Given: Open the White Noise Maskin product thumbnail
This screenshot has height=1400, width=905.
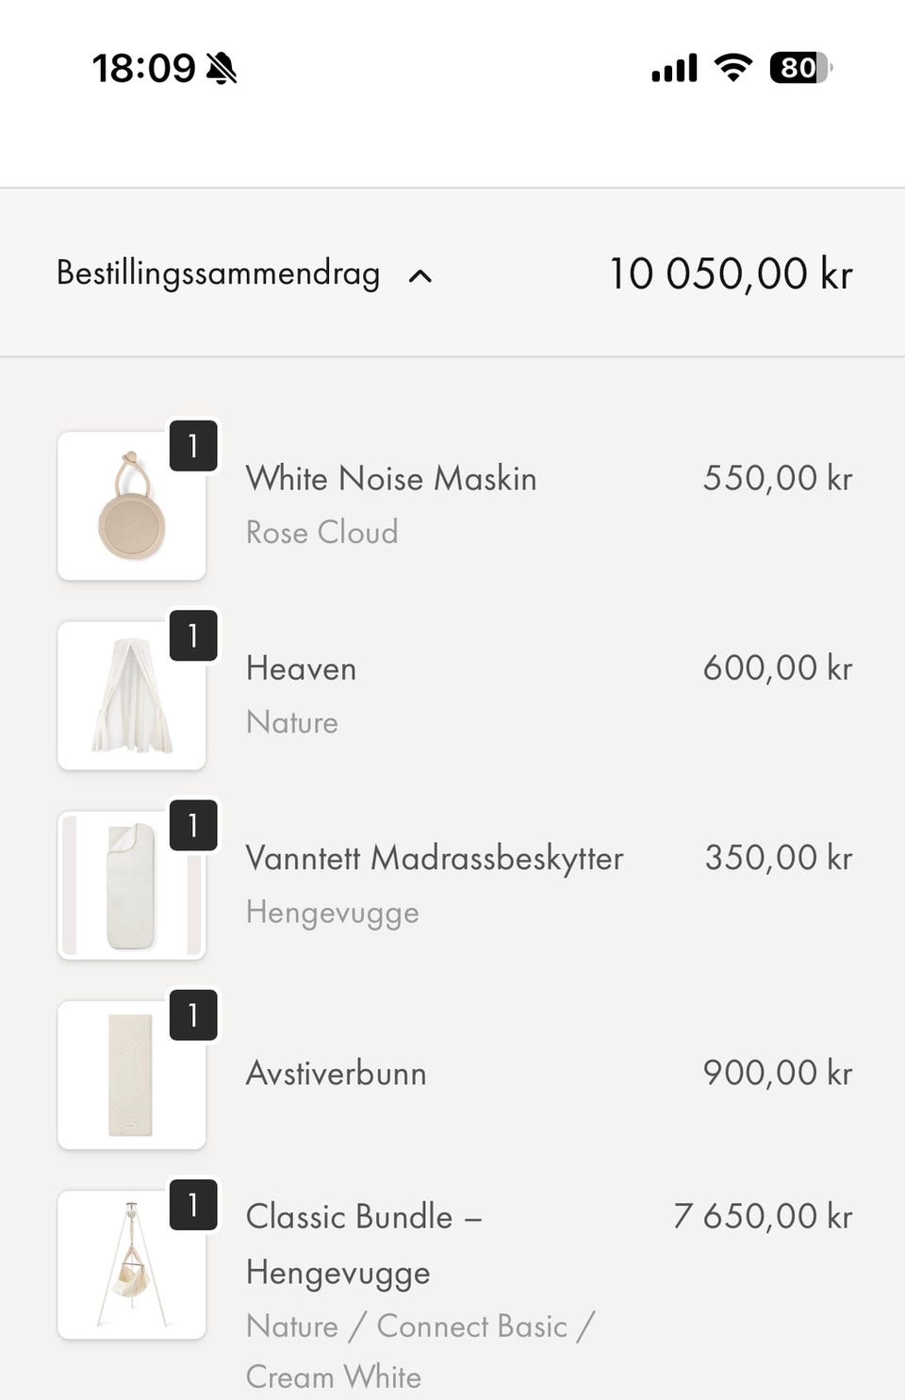Looking at the screenshot, I should [x=131, y=506].
